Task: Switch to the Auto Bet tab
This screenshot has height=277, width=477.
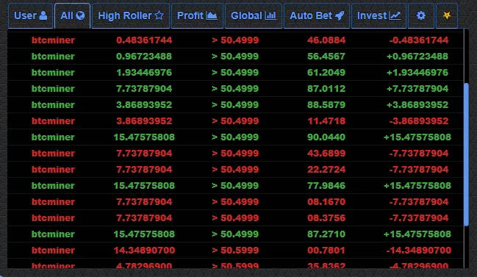Action: pyautogui.click(x=317, y=16)
